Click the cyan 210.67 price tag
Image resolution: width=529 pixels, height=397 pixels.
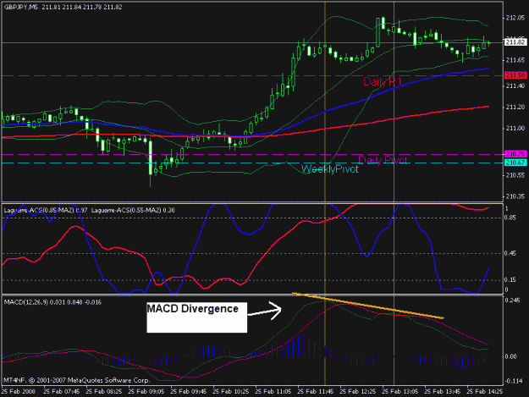pos(515,163)
